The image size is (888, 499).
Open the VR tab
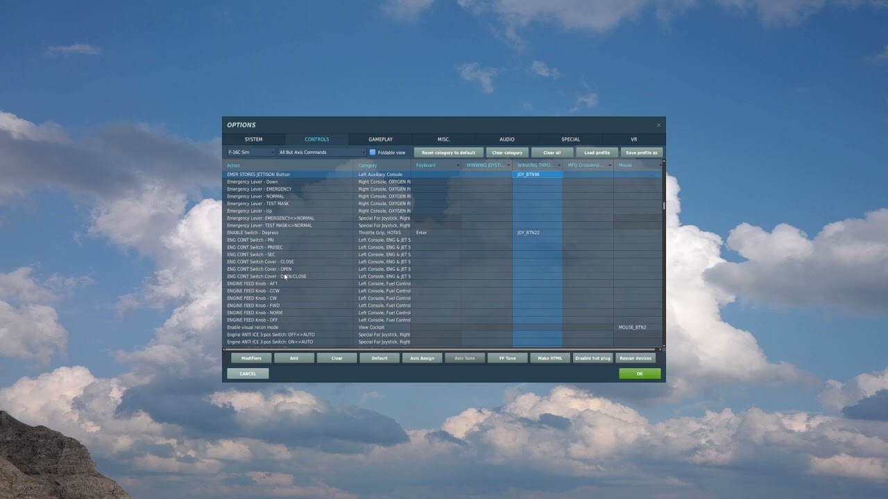click(633, 139)
